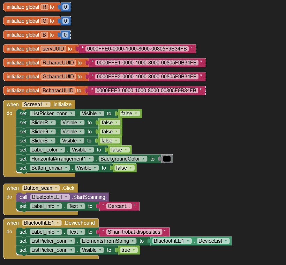
Task: Edit the servUUID text string value
Action: tap(137, 49)
